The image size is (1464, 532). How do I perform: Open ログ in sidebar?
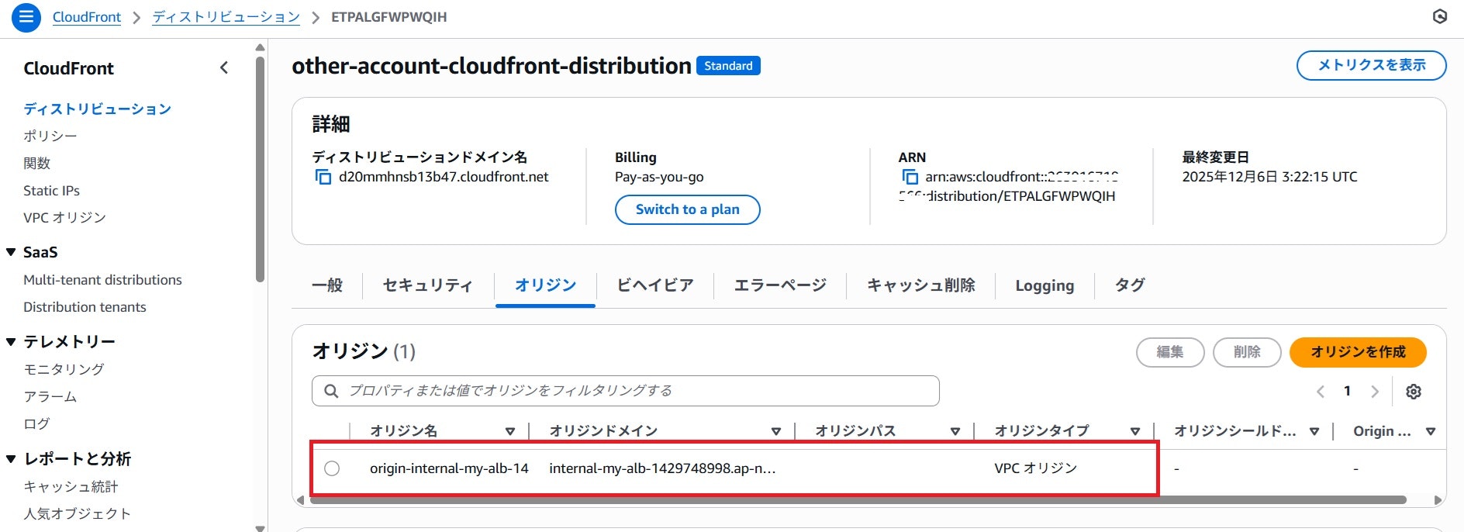click(x=36, y=424)
